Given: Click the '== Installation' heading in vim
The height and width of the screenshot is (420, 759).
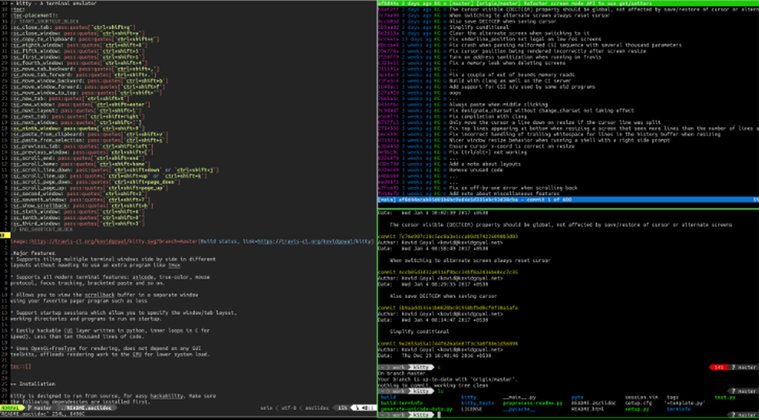Looking at the screenshot, I should [33, 384].
